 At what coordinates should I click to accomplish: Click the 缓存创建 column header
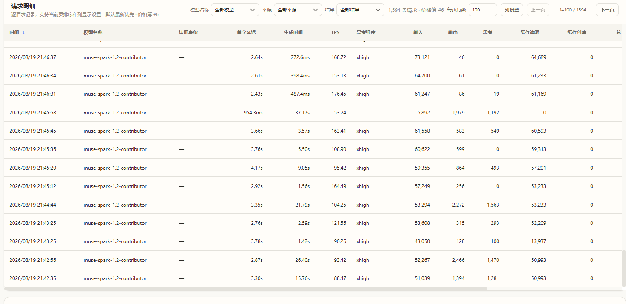coord(577,32)
